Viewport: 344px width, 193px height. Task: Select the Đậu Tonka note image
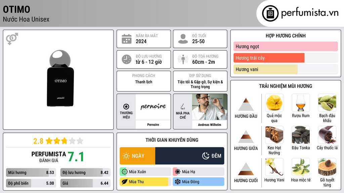301,135
